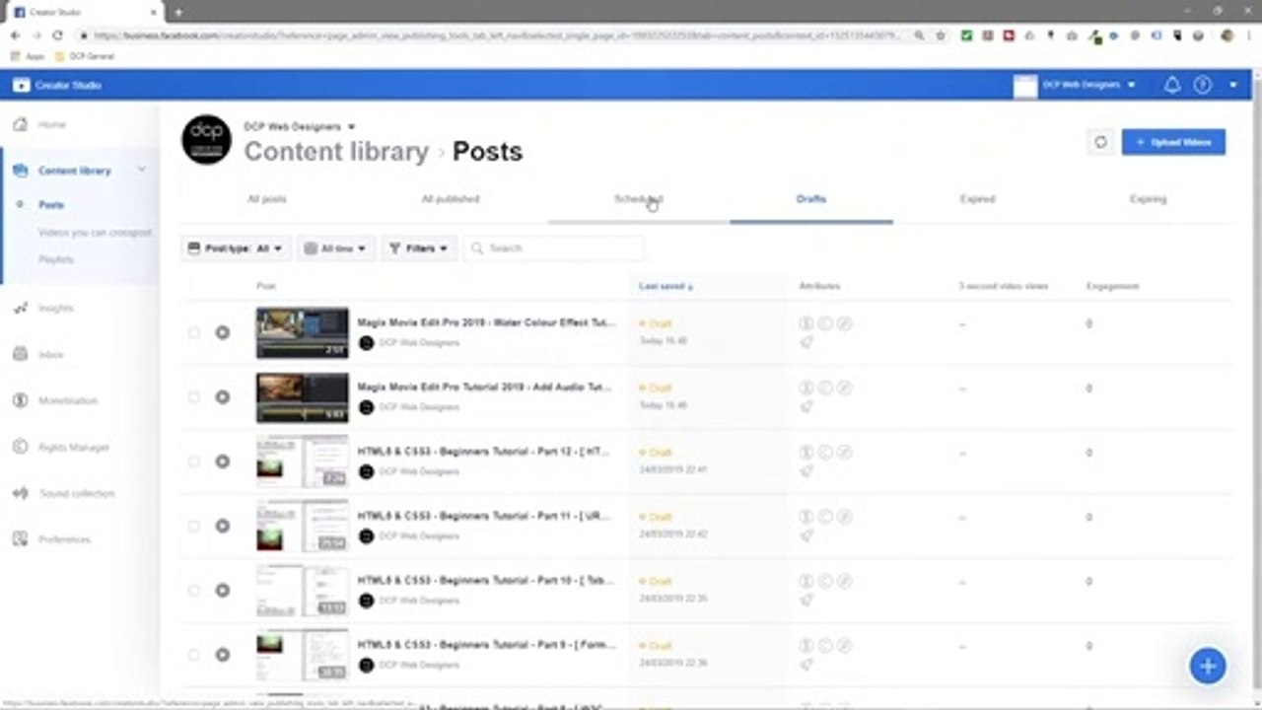The width and height of the screenshot is (1262, 710).
Task: Click video type icon for Water Colour Effect post
Action: click(223, 333)
